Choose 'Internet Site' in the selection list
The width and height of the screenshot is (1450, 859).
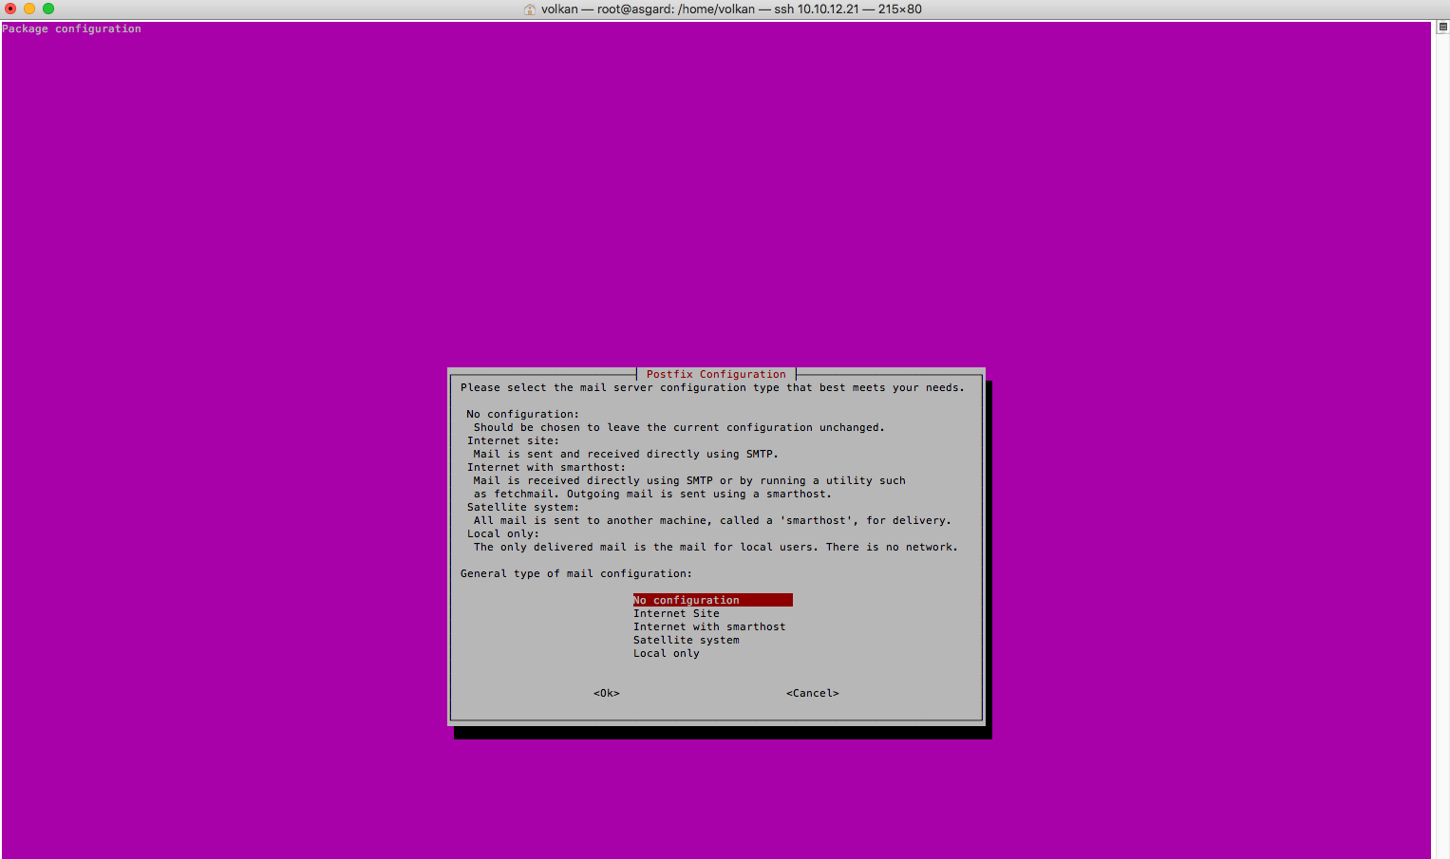tap(676, 613)
